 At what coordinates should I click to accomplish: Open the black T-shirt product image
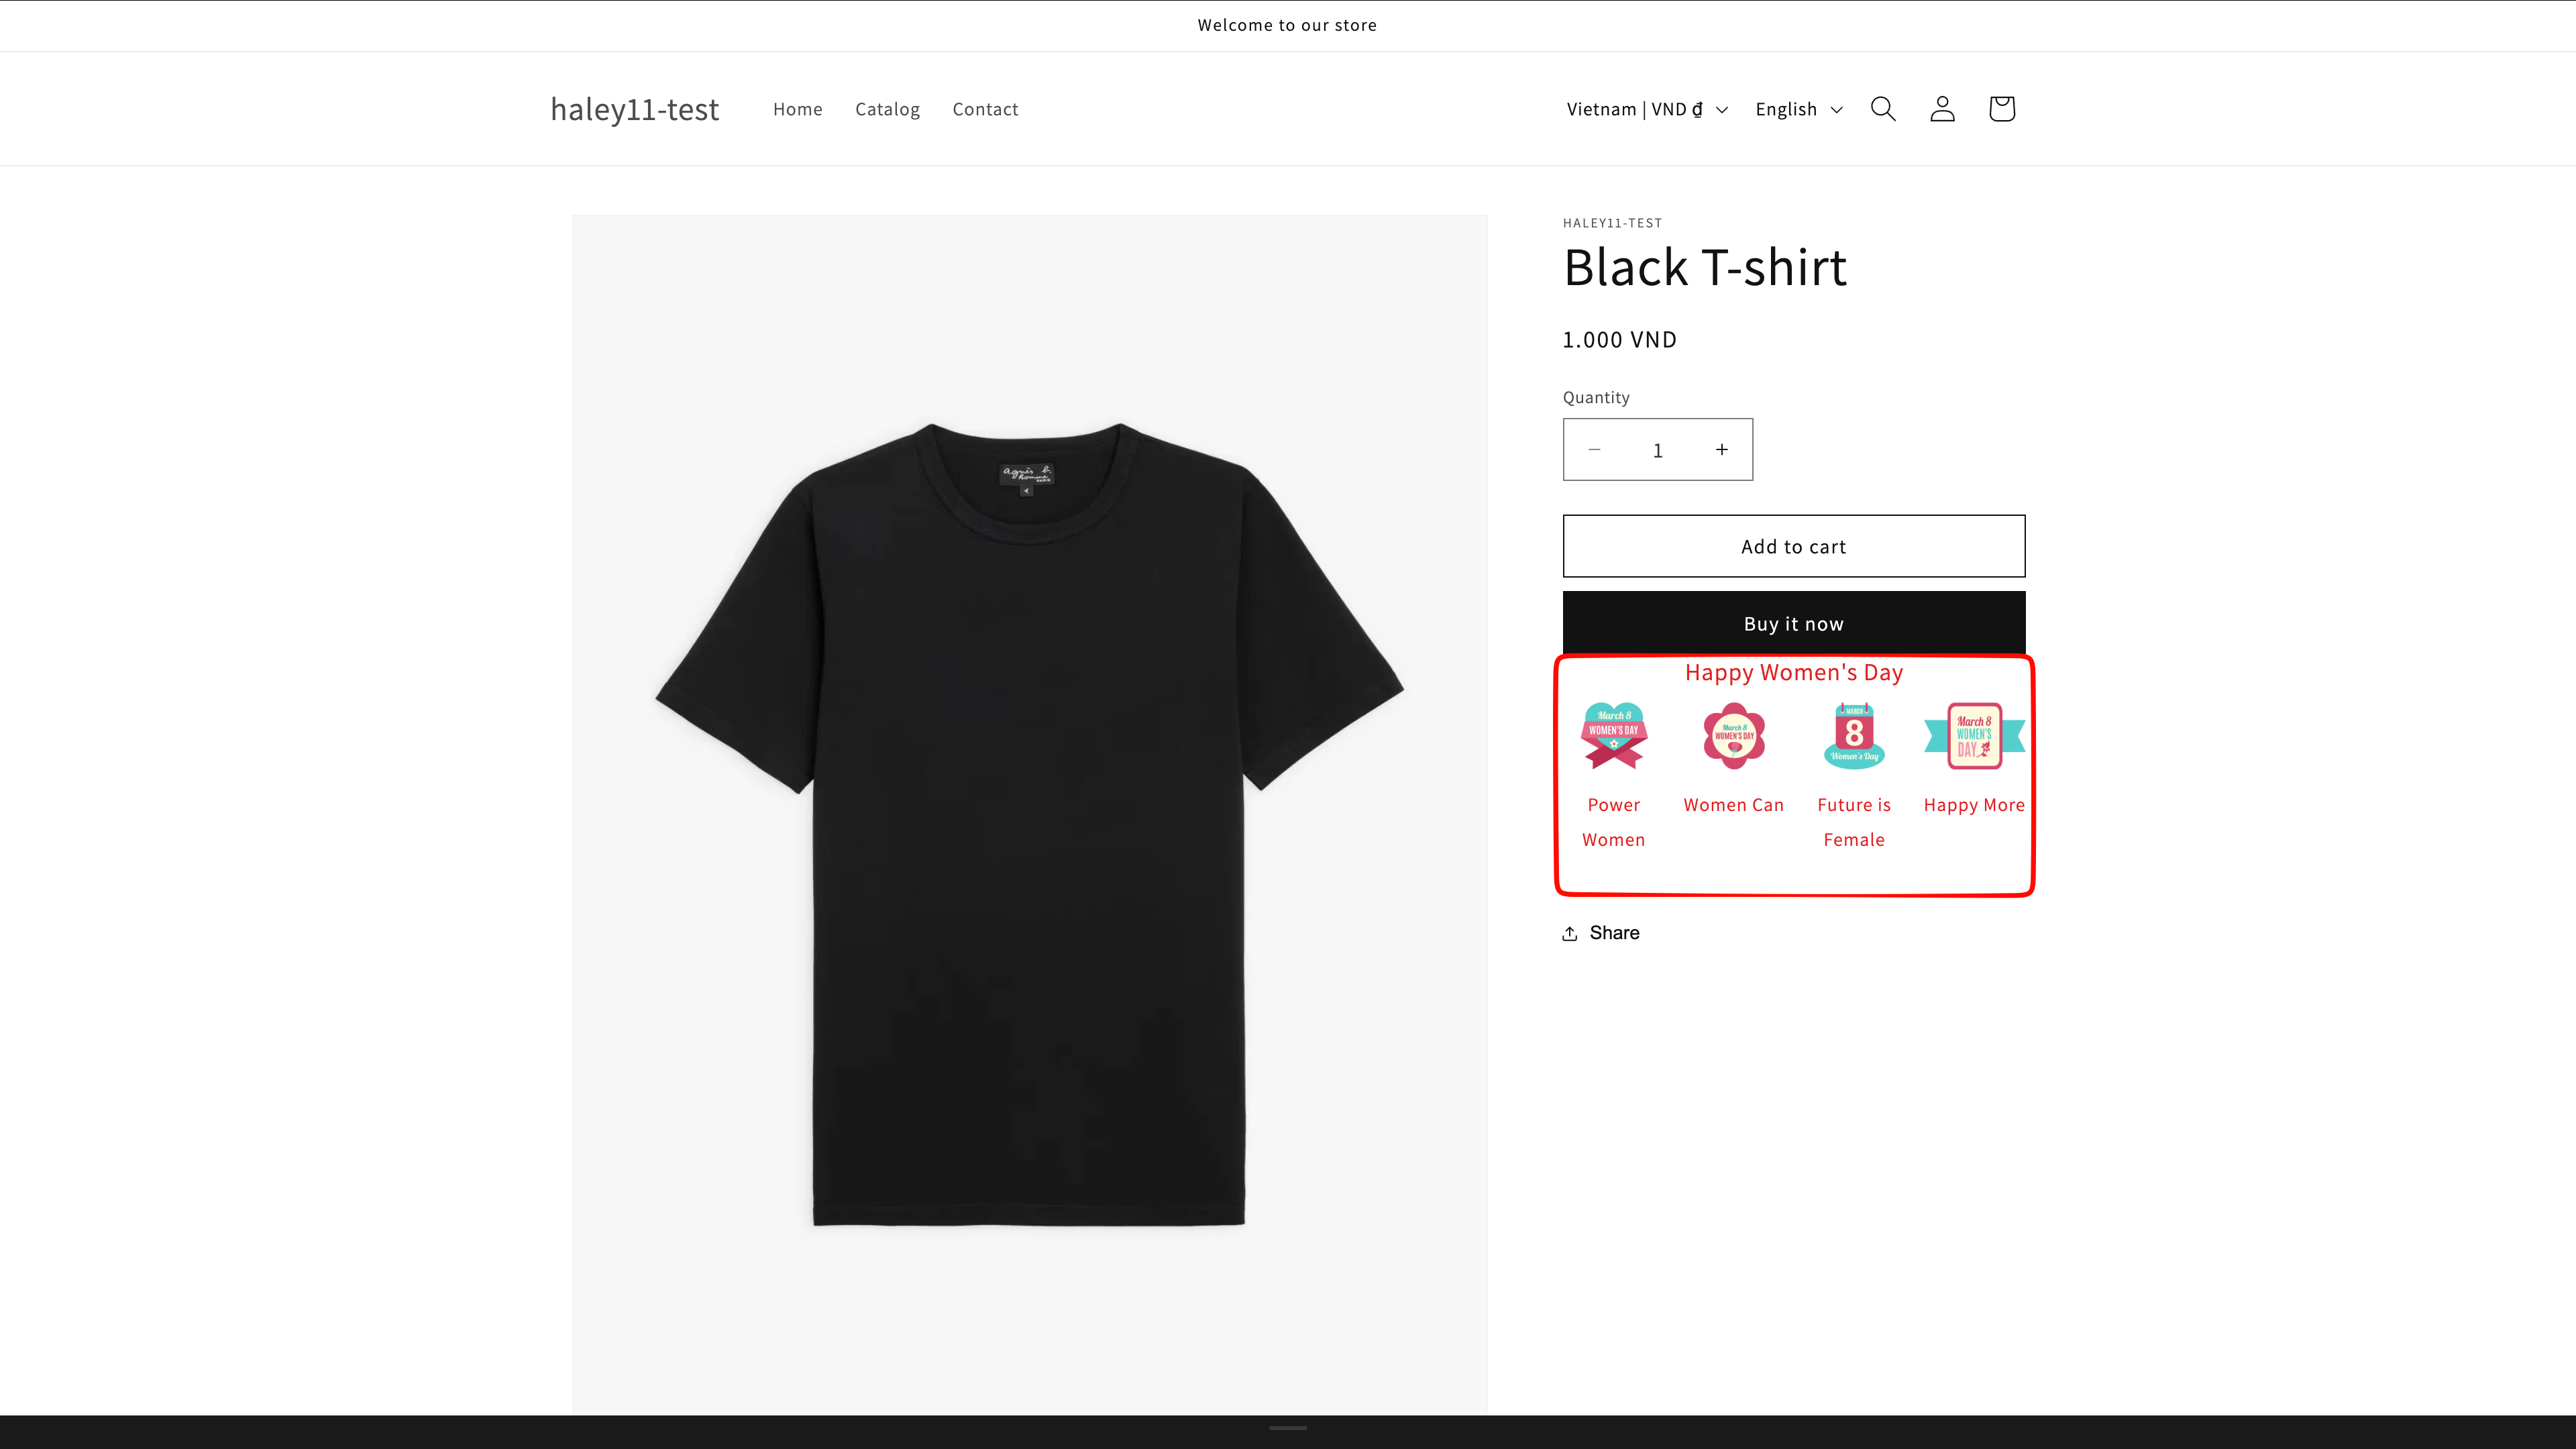(x=1030, y=815)
